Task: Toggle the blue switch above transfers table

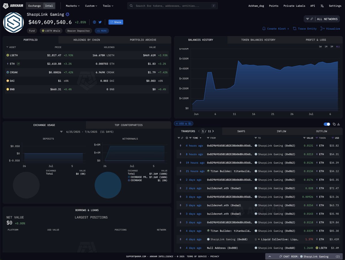Action: [x=327, y=124]
